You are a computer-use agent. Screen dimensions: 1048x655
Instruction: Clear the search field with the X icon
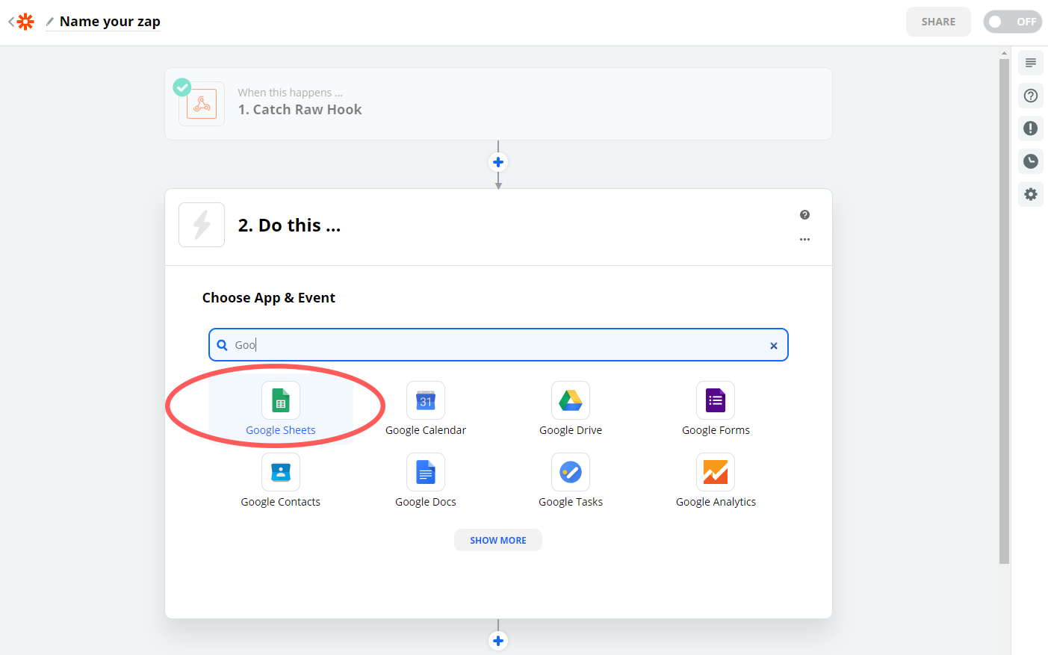[x=773, y=345]
